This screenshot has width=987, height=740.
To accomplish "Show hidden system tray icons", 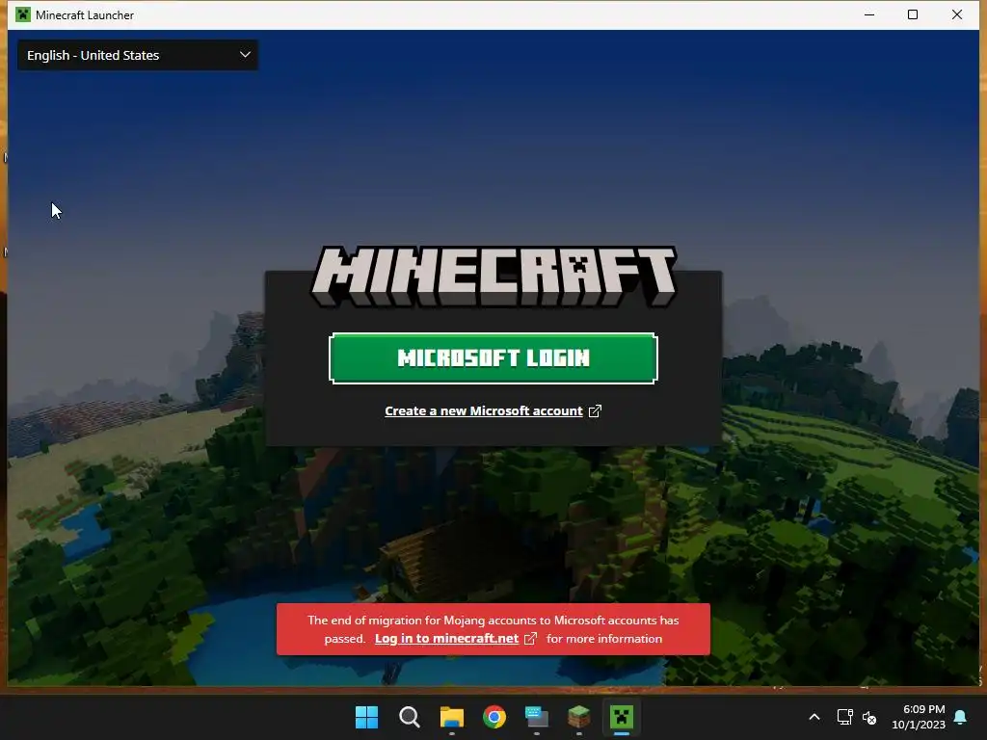I will tap(814, 717).
